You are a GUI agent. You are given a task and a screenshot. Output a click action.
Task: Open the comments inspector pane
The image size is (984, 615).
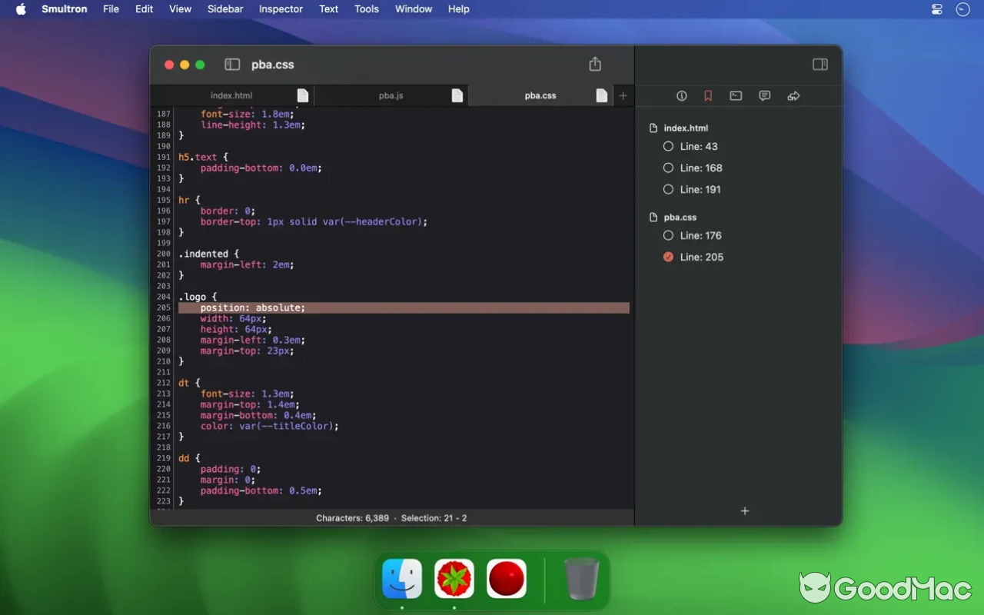(764, 95)
